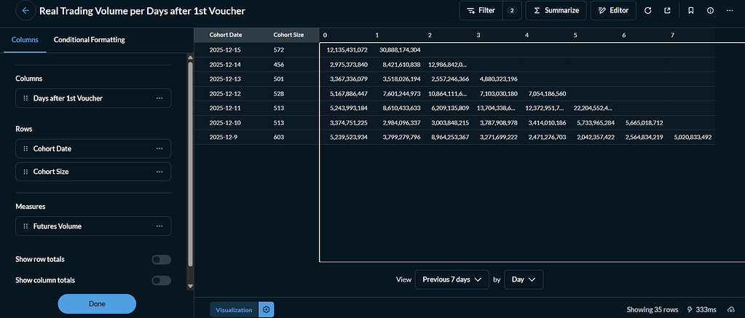The height and width of the screenshot is (318, 745).
Task: Click the visualization settings gear icon
Action: click(266, 310)
